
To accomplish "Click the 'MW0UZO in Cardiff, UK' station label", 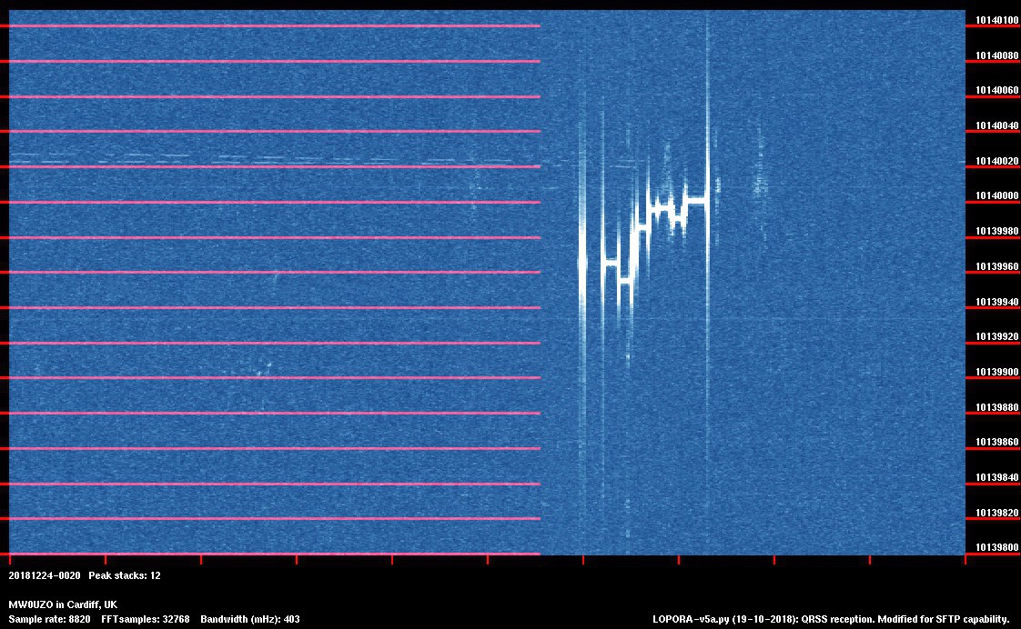I will (x=63, y=604).
